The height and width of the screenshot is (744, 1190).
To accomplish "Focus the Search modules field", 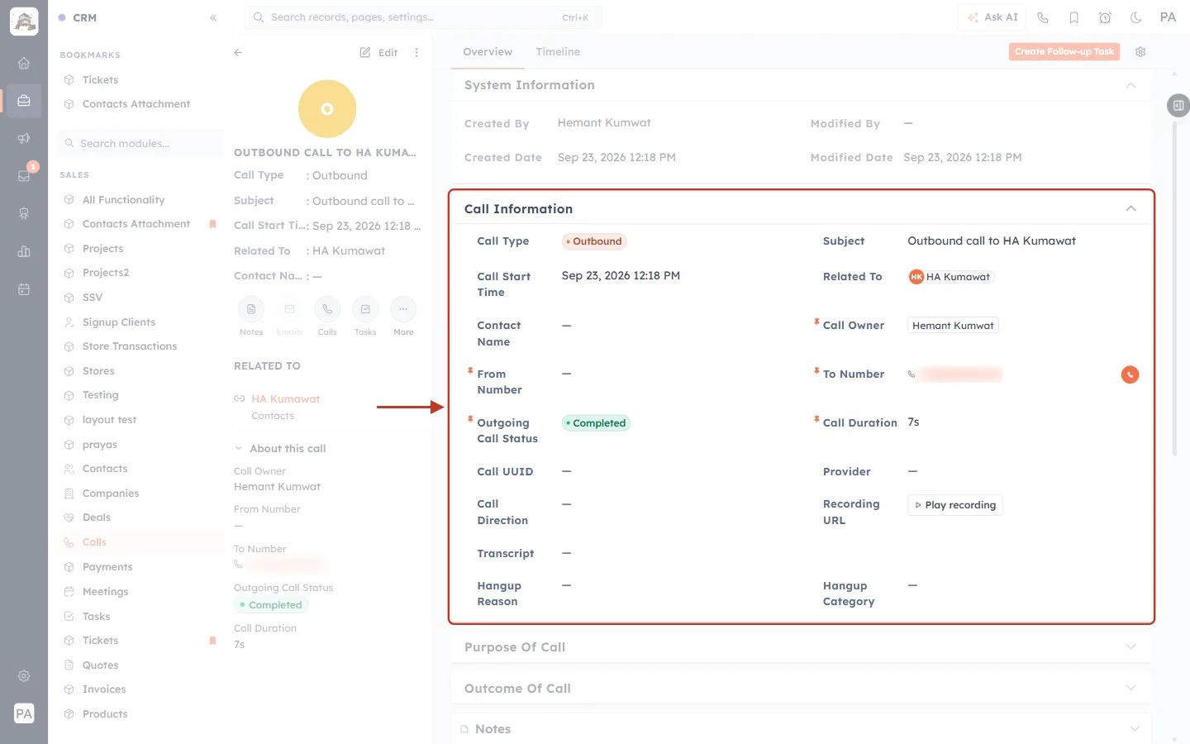I will click(x=140, y=143).
